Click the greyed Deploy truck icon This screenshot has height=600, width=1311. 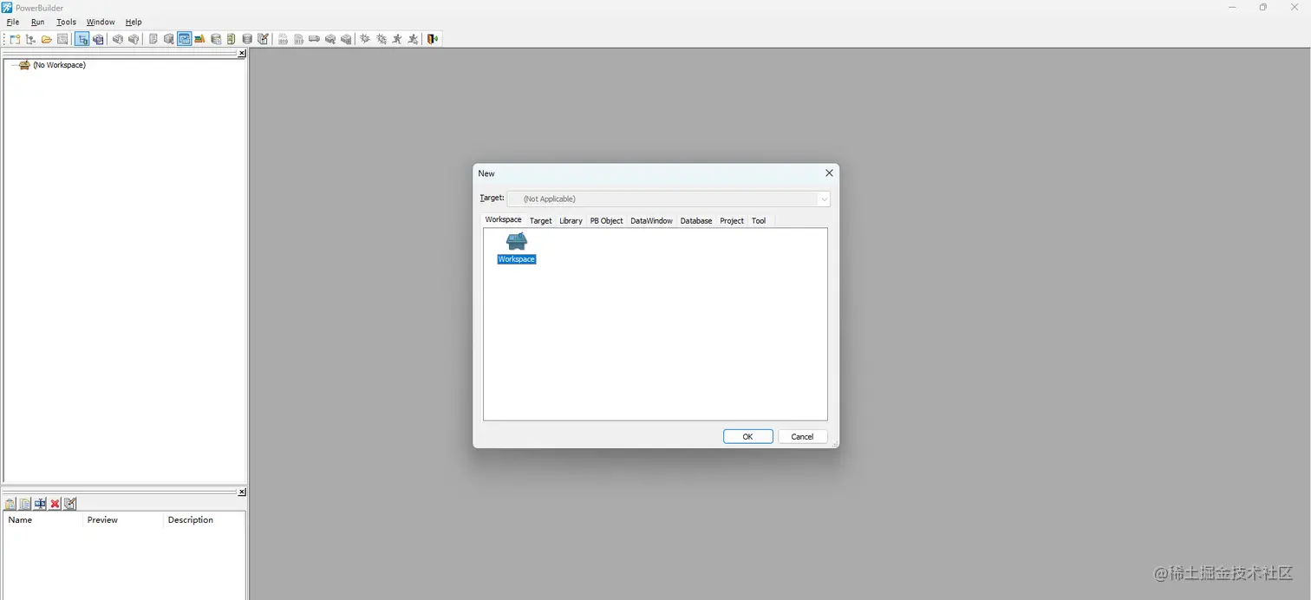coord(314,39)
